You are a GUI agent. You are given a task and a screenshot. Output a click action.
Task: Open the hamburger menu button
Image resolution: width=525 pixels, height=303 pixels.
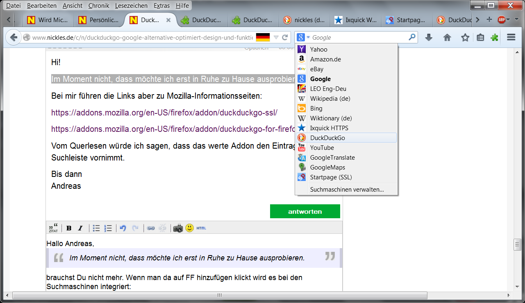pos(511,38)
